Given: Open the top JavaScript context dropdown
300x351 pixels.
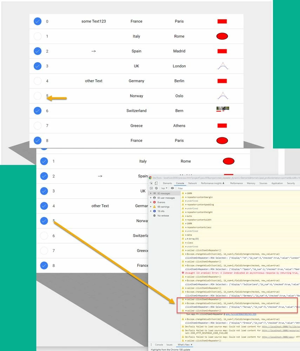Looking at the screenshot, I should pos(164,188).
